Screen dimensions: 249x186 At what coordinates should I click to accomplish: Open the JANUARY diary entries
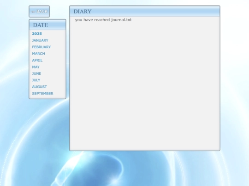(40, 40)
